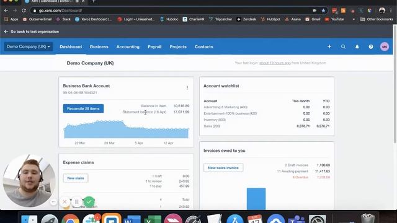Click Reconcile 28 items button
Image resolution: width=397 pixels, height=223 pixels.
[x=83, y=108]
